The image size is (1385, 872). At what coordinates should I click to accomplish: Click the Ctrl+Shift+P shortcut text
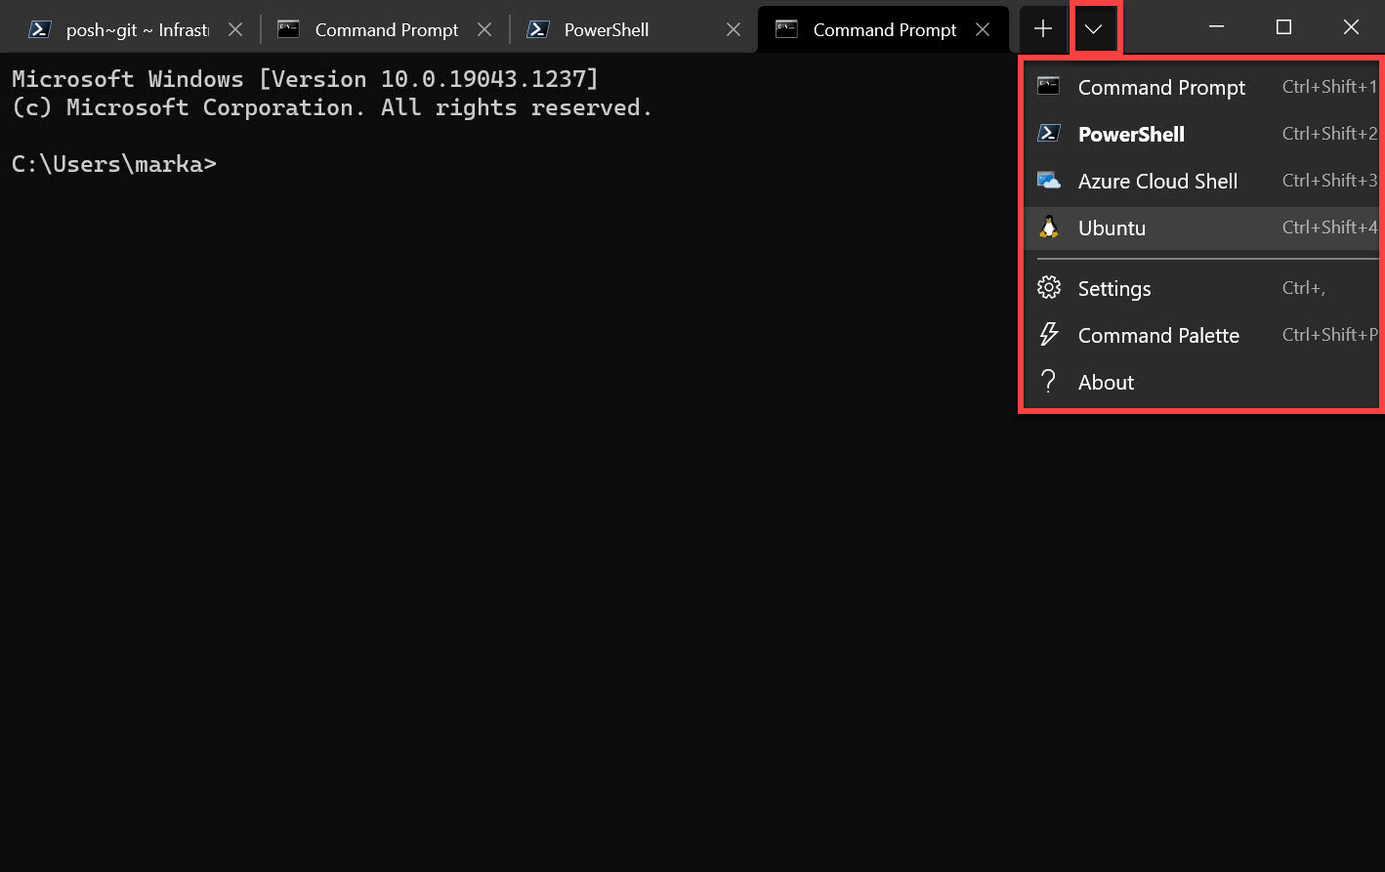[x=1329, y=335]
